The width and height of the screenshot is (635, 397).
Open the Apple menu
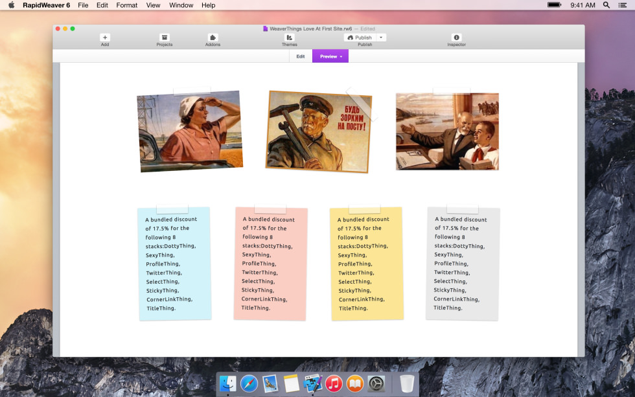click(12, 5)
